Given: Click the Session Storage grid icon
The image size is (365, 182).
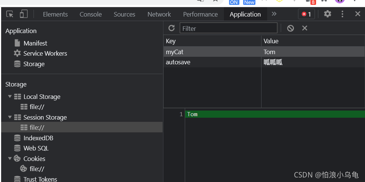Looking at the screenshot, I should pyautogui.click(x=17, y=117).
